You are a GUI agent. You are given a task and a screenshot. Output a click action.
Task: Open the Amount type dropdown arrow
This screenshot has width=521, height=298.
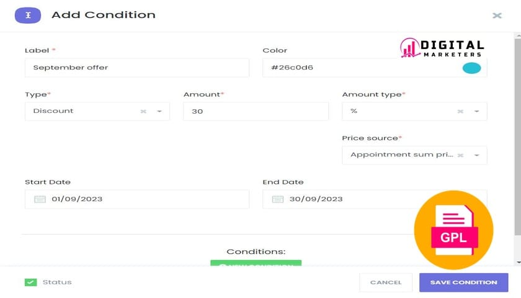pyautogui.click(x=477, y=111)
